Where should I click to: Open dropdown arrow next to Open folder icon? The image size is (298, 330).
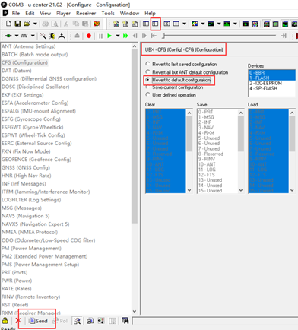tap(35, 24)
